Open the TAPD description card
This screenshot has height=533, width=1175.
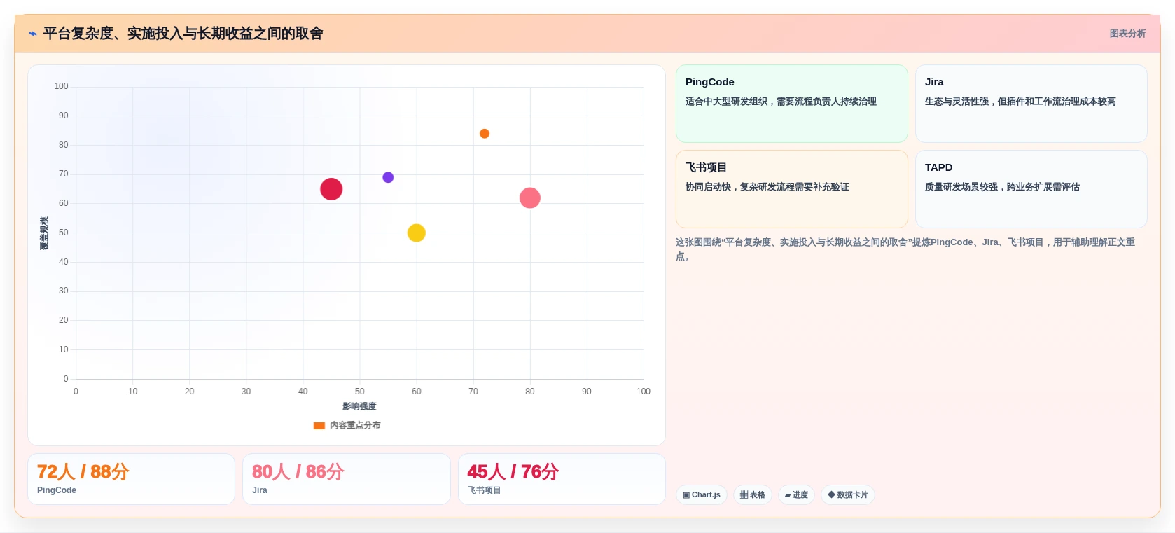pyautogui.click(x=1031, y=189)
